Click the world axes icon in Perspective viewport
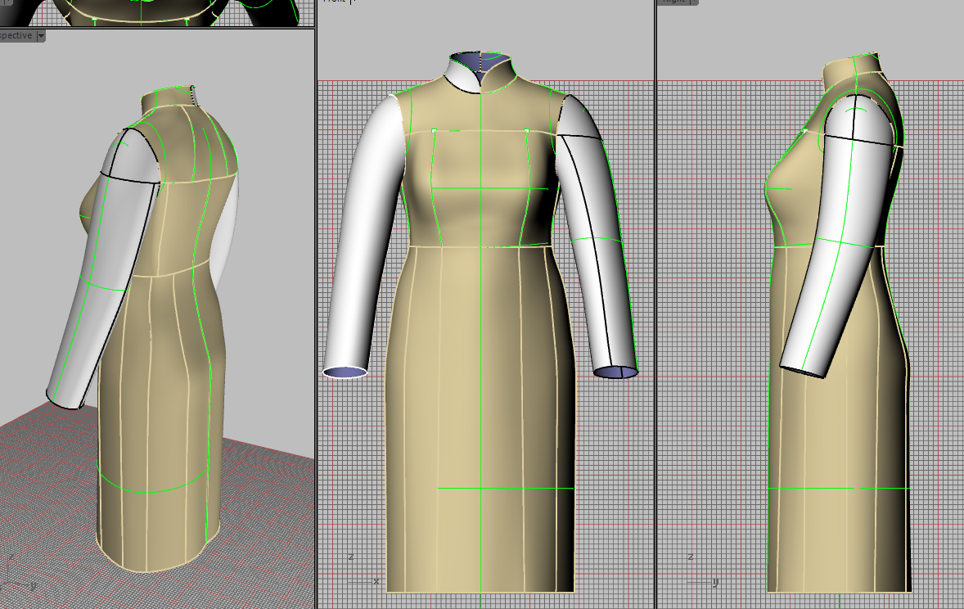 pyautogui.click(x=18, y=575)
